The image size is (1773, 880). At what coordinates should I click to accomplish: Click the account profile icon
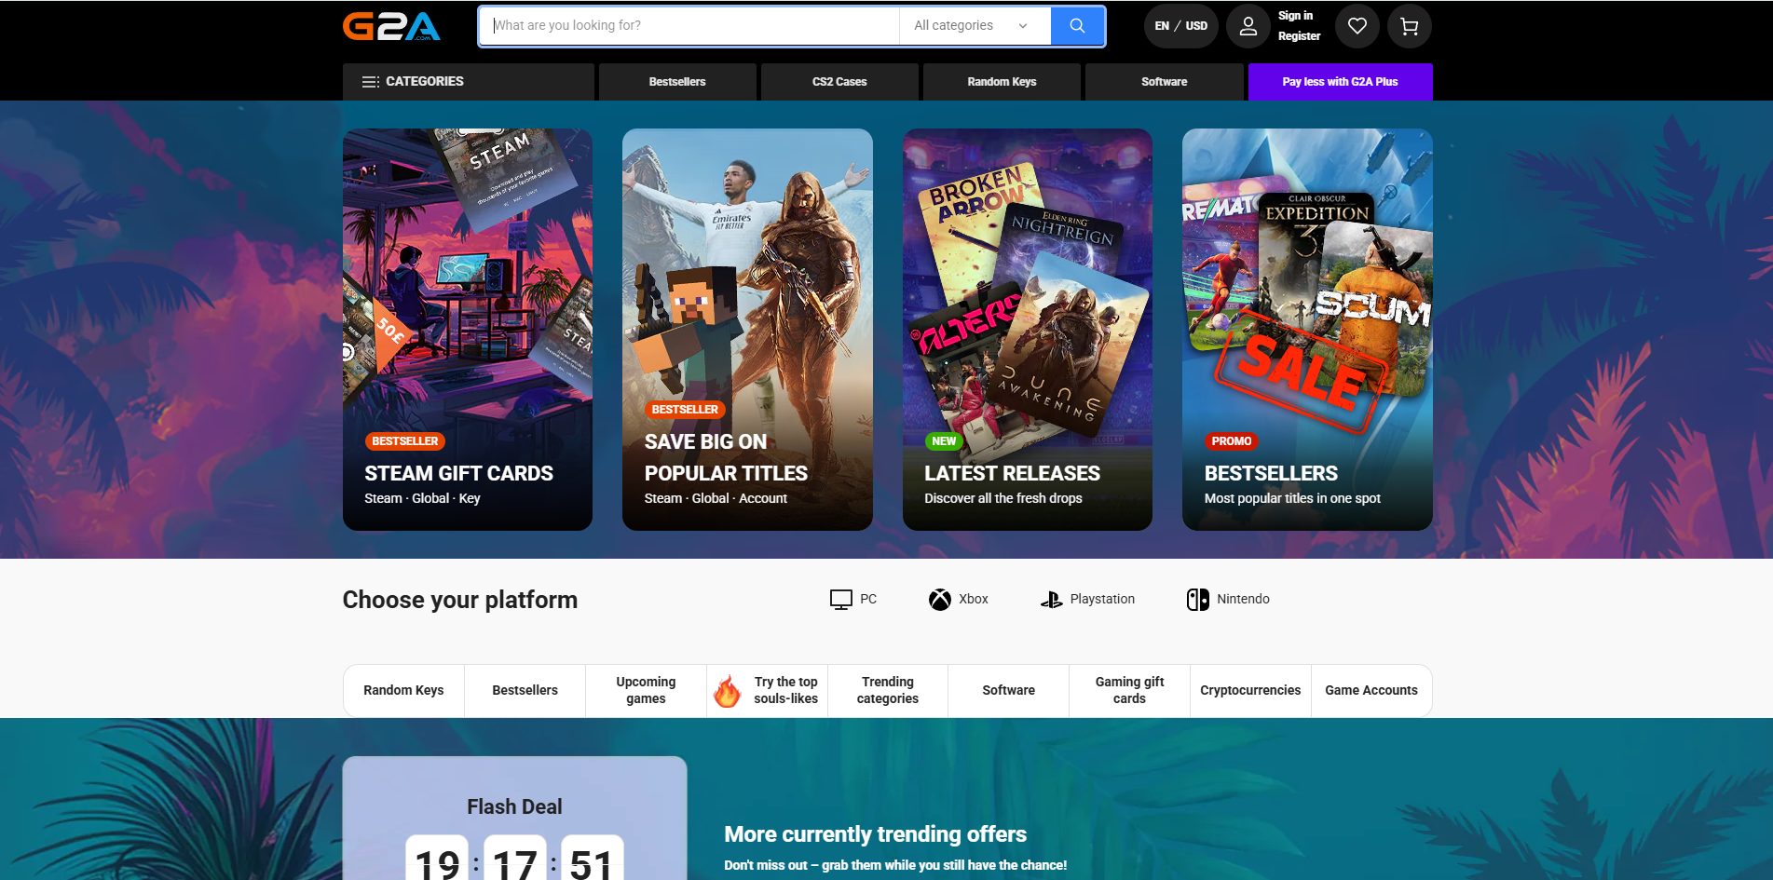click(x=1248, y=26)
